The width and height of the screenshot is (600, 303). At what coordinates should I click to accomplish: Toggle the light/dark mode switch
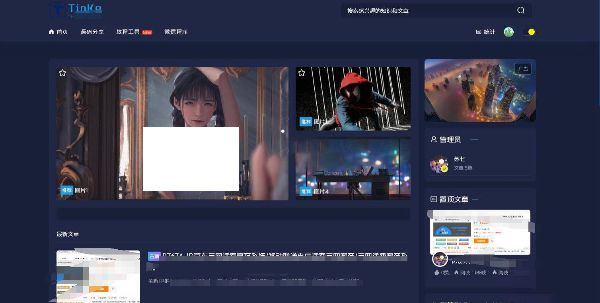click(x=528, y=31)
